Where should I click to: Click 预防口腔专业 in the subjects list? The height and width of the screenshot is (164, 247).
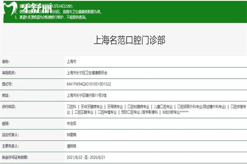130,112
